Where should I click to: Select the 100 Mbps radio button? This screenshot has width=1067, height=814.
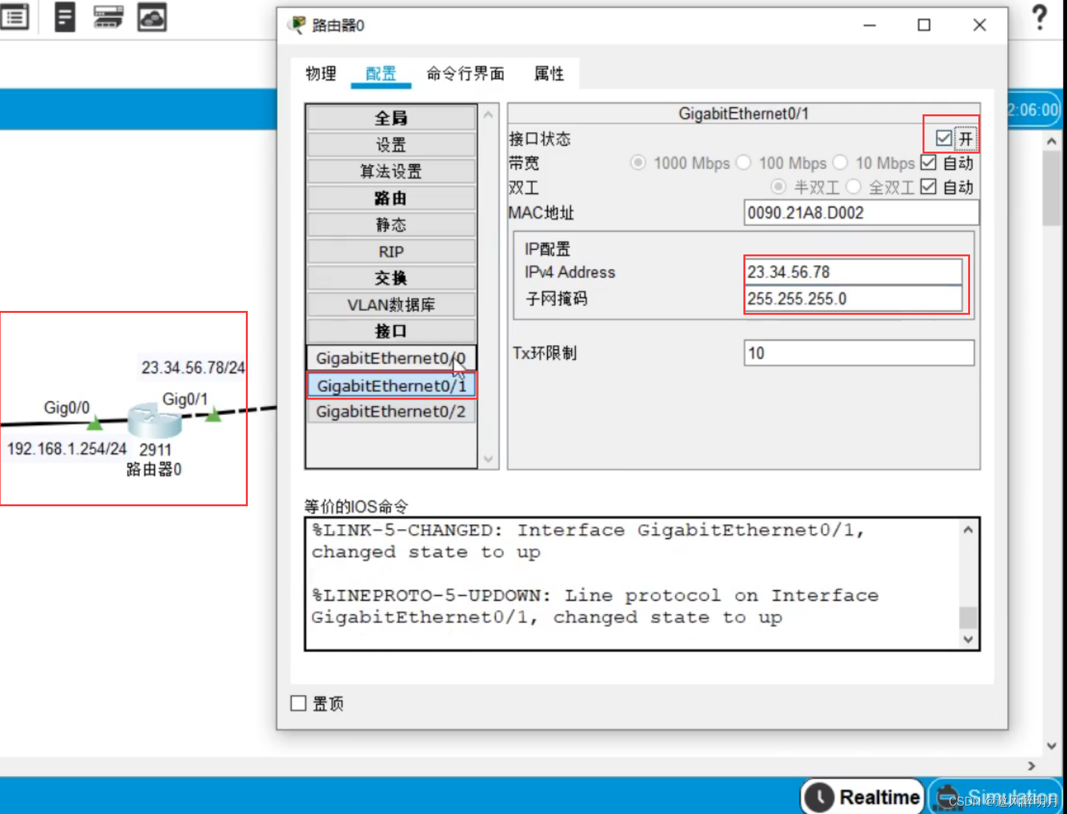[x=743, y=163]
